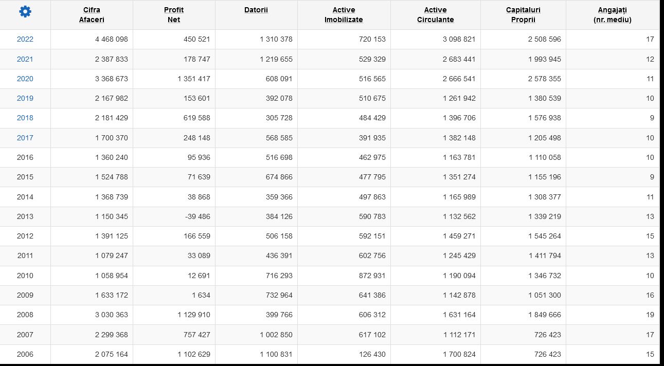The width and height of the screenshot is (664, 366).
Task: Select the 2006 row year cell
Action: point(25,354)
